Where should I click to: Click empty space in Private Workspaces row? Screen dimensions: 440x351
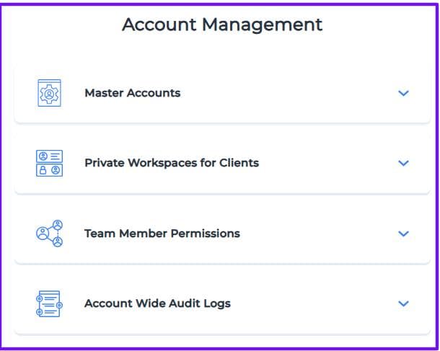pos(328,163)
